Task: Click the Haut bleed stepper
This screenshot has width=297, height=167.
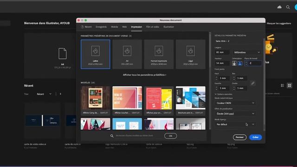Action: (217, 78)
